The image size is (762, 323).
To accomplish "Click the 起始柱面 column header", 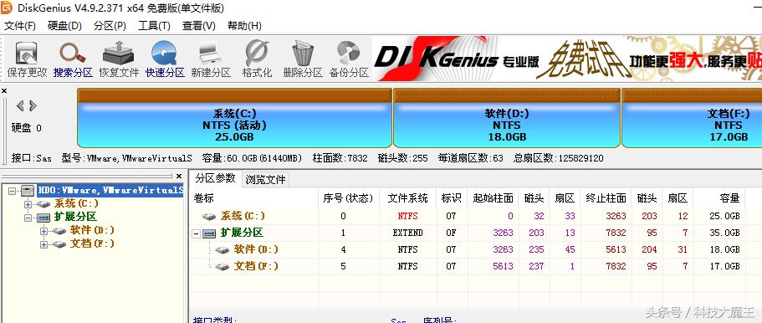I will [493, 198].
